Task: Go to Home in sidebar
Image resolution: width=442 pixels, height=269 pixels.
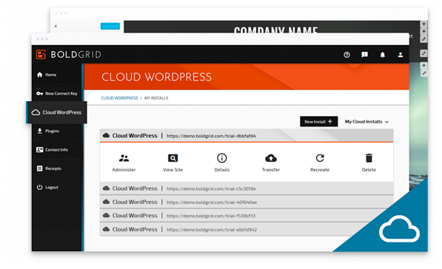Action: coord(57,75)
